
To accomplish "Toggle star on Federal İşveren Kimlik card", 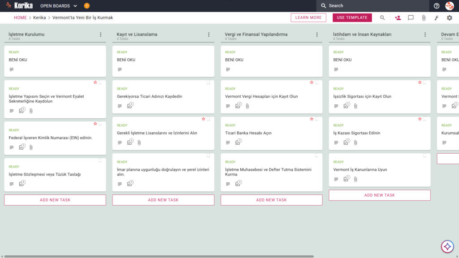I will 95,124.
